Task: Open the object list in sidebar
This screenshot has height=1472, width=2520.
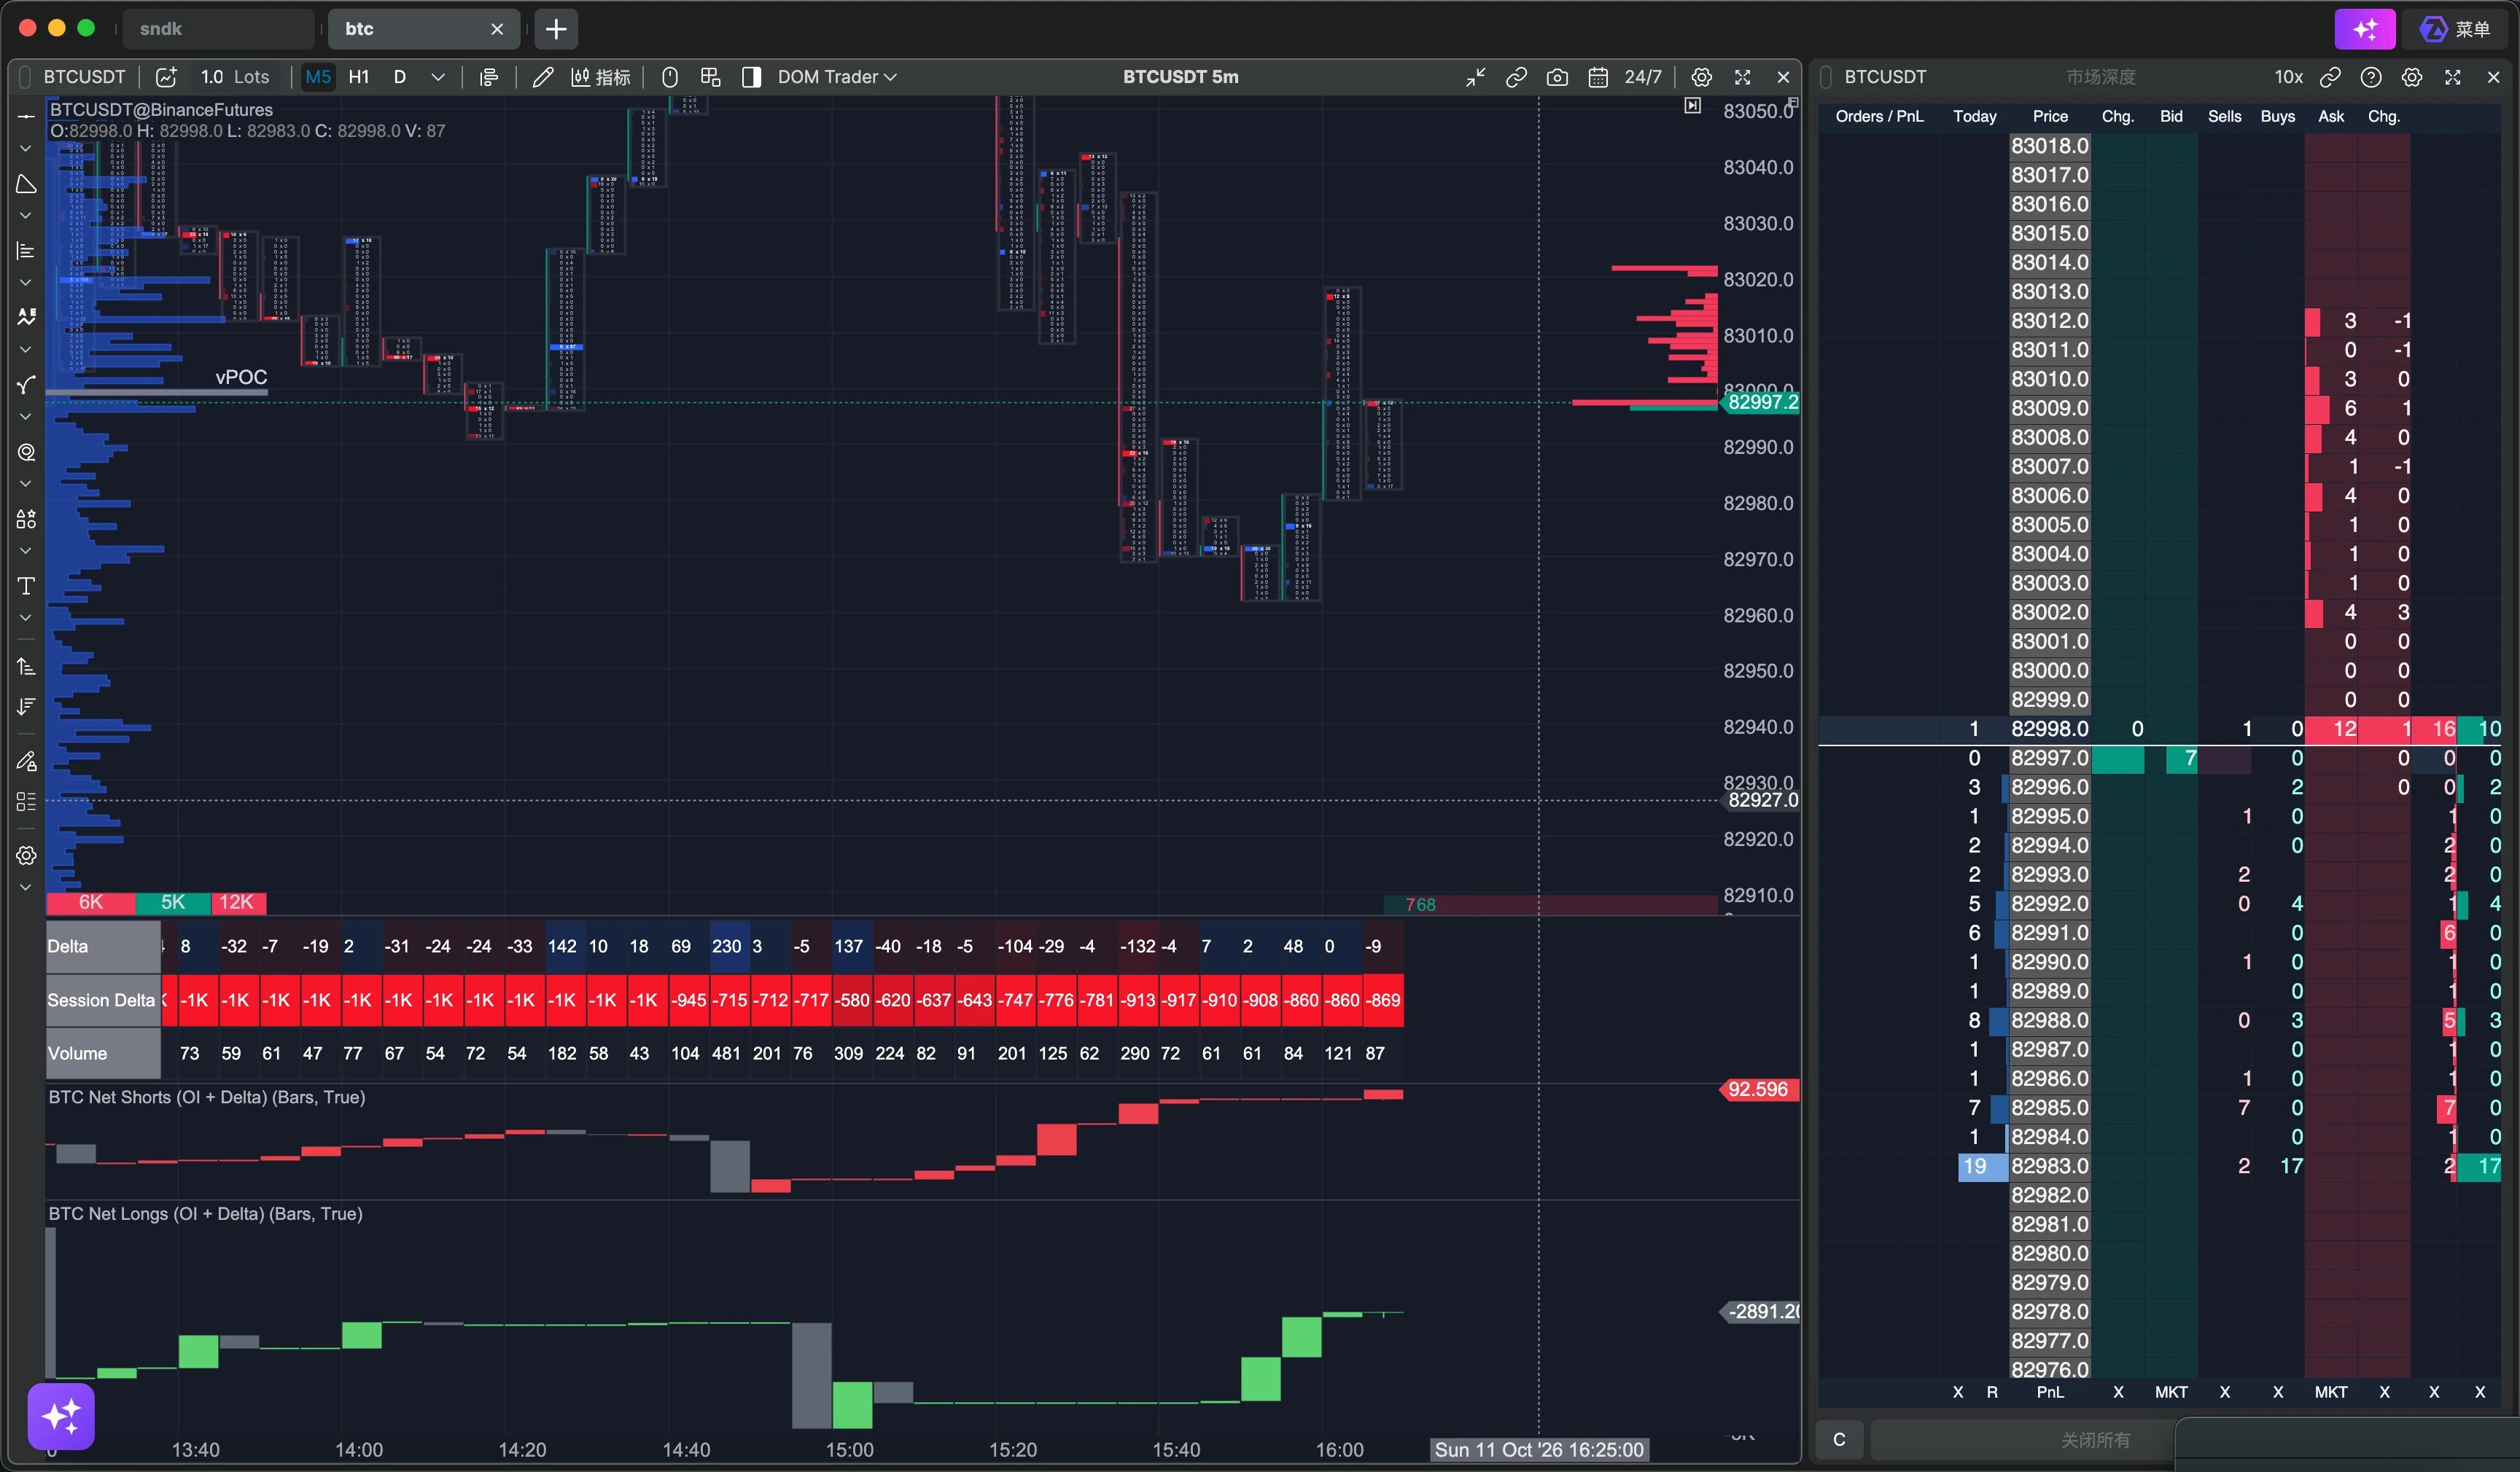Action: pos(26,802)
